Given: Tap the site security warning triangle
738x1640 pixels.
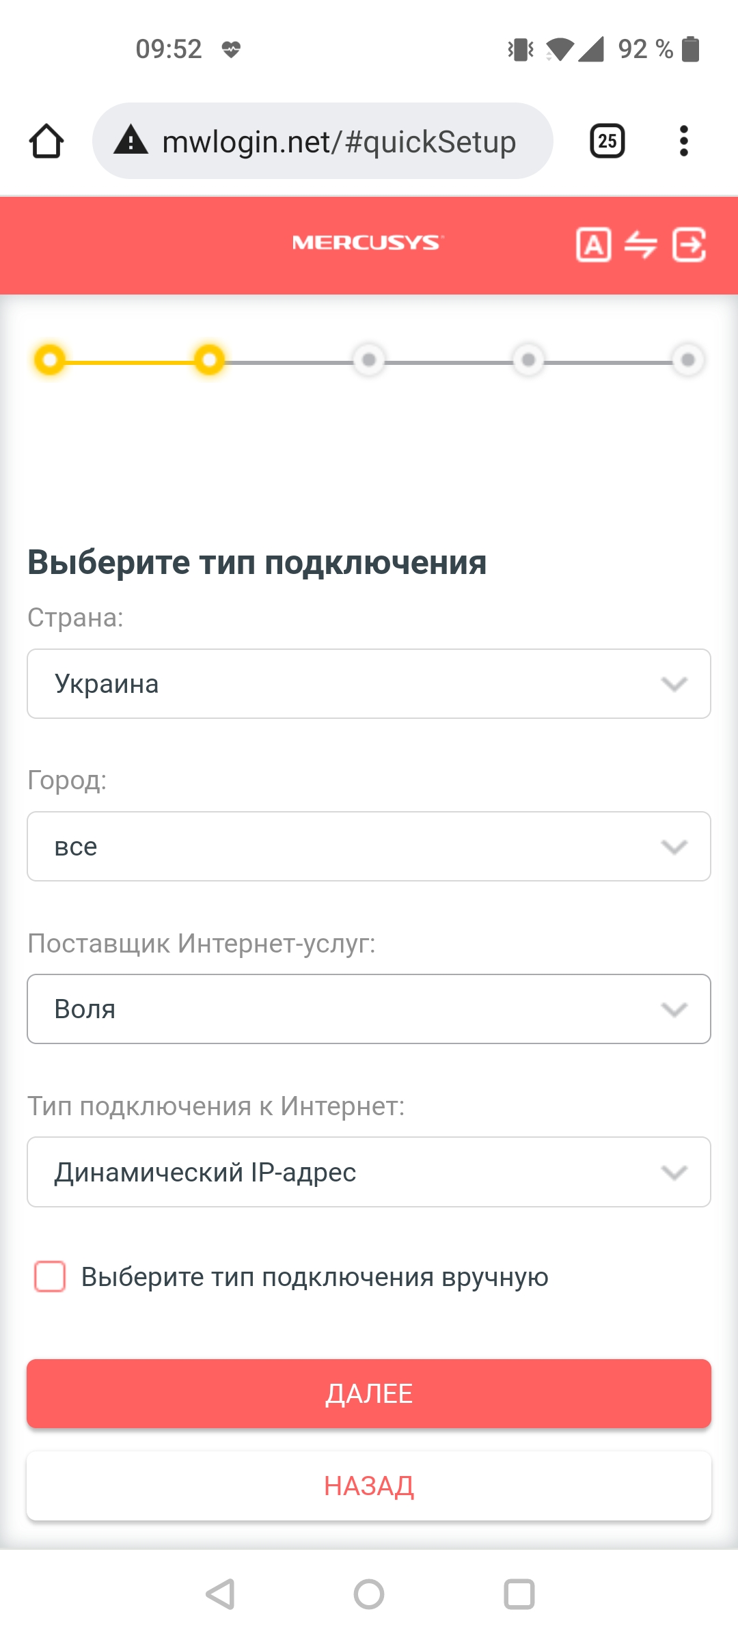Looking at the screenshot, I should pos(131,141).
